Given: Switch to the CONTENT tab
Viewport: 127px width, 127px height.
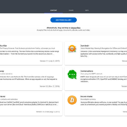Looking at the screenshot, I should pyautogui.click(x=54, y=10).
